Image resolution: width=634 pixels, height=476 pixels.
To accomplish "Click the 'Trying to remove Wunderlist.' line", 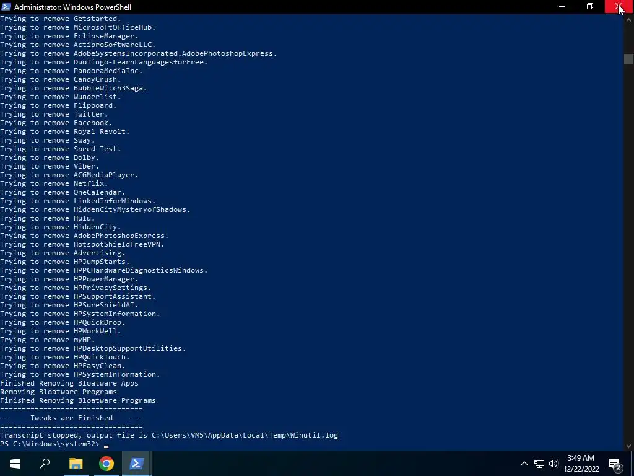I will (60, 97).
